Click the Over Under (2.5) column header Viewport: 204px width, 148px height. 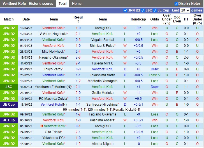click(x=167, y=19)
